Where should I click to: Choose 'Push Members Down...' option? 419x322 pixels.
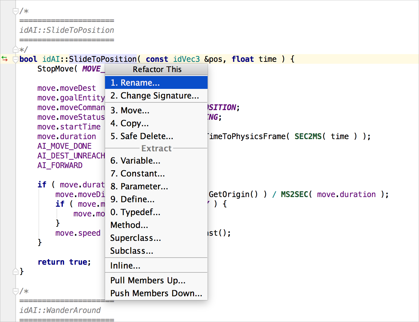tap(156, 293)
